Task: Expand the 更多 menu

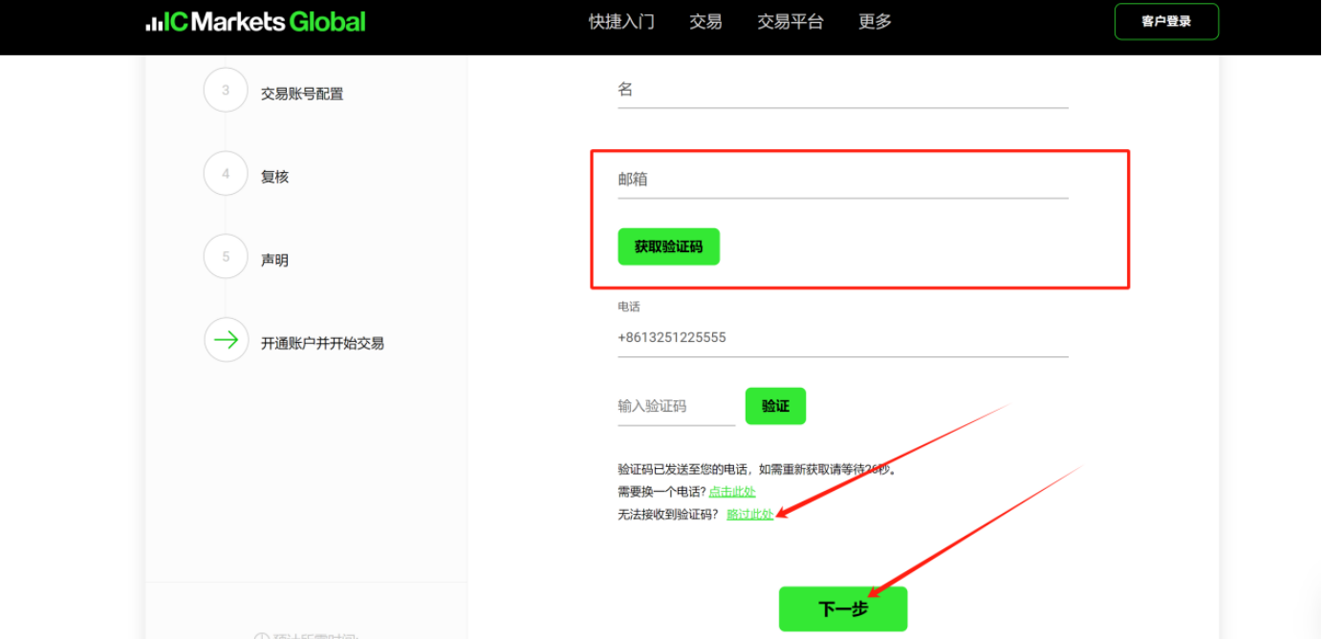Action: [x=875, y=22]
